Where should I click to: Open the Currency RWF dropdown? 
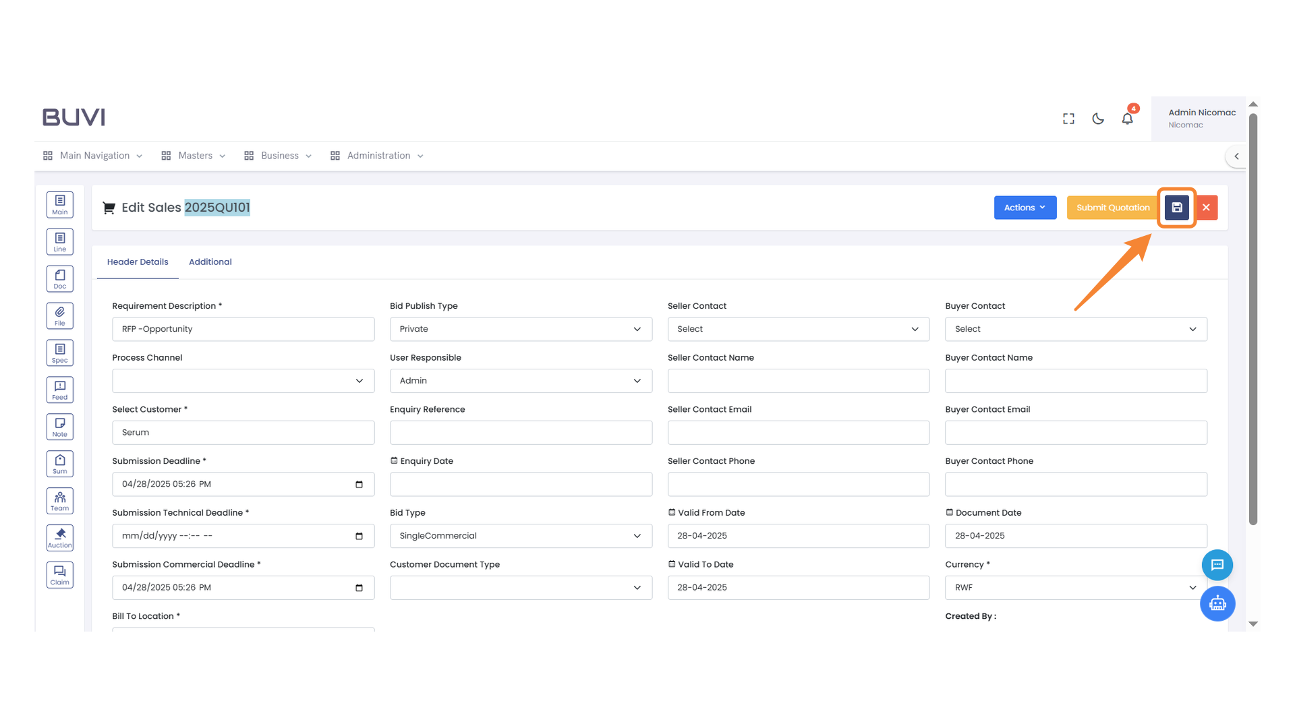click(1076, 587)
